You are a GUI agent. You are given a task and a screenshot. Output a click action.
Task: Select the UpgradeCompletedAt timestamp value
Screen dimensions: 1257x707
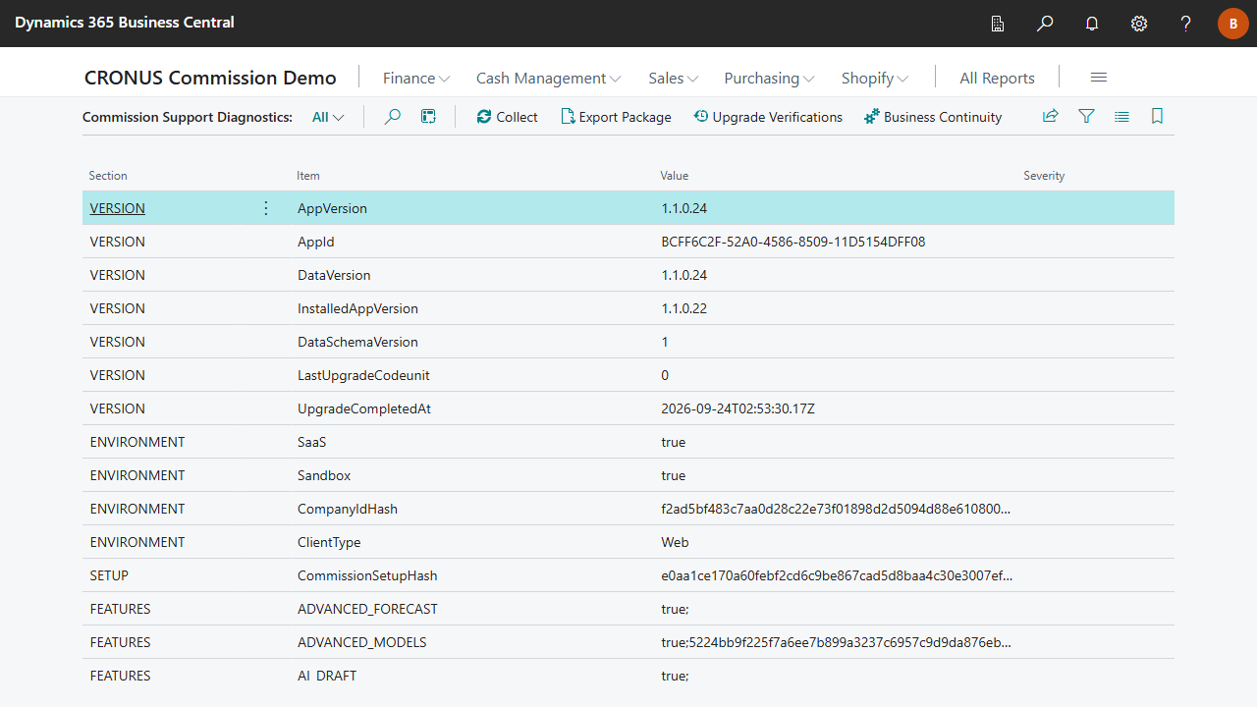coord(738,408)
